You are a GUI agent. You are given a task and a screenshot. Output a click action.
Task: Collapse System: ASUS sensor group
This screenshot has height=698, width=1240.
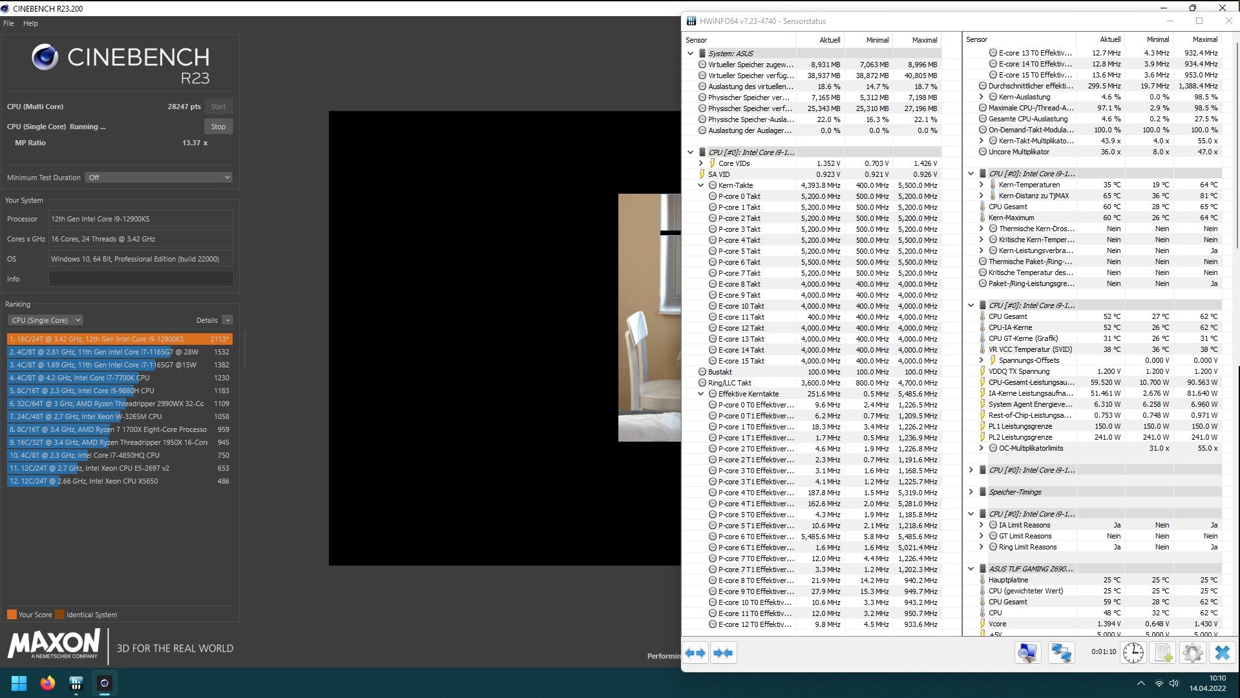click(x=690, y=54)
